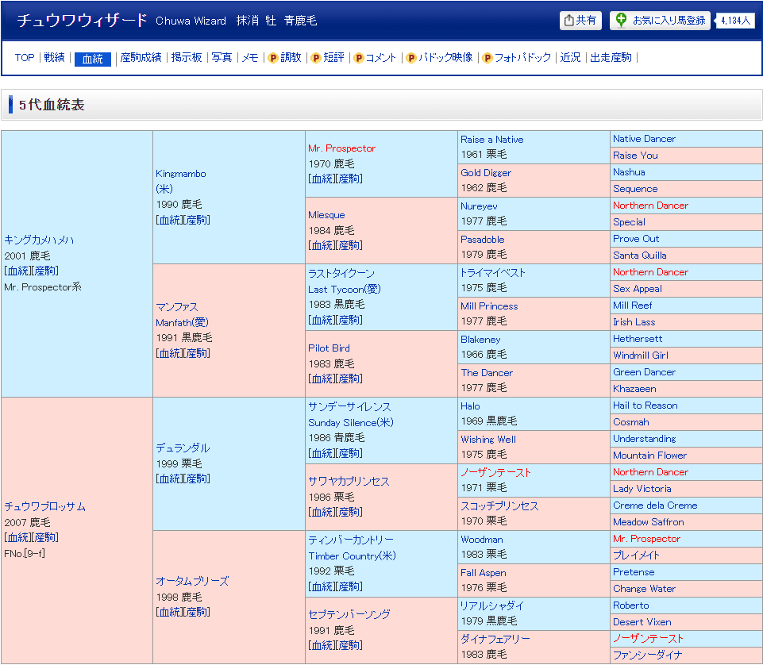Open the 掲示板 tab
Image resolution: width=763 pixels, height=665 pixels.
(x=187, y=57)
